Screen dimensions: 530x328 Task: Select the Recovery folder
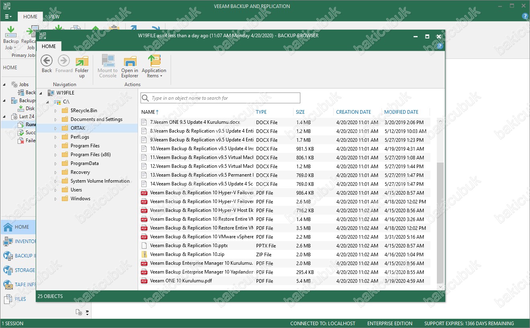[80, 172]
